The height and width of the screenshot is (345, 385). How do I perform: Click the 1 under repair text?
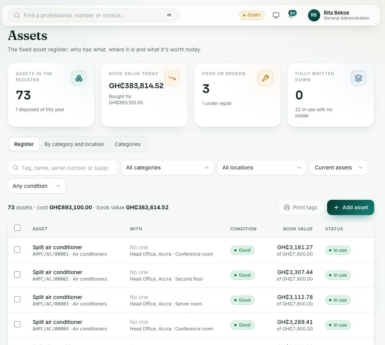coord(217,103)
